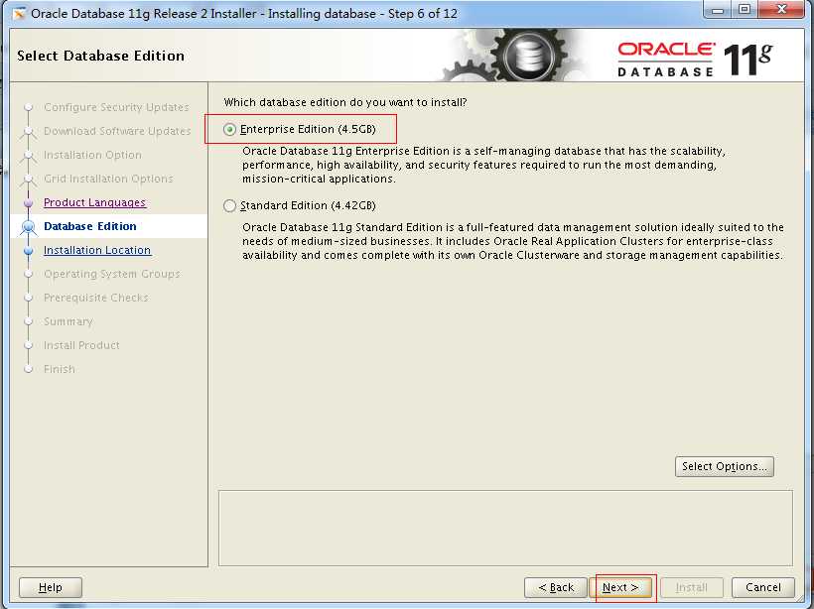The image size is (814, 609).
Task: Jump to Installation Location step
Action: 97,250
